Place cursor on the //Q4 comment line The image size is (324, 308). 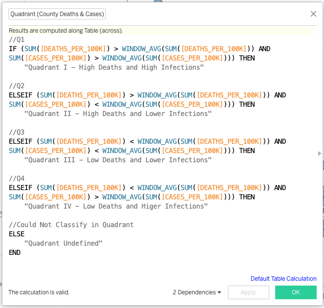pyautogui.click(x=16, y=178)
